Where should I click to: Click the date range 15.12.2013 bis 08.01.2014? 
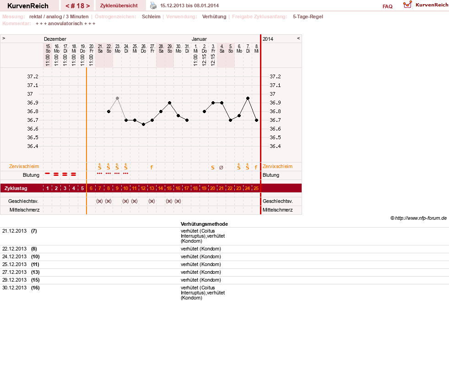(x=189, y=5)
